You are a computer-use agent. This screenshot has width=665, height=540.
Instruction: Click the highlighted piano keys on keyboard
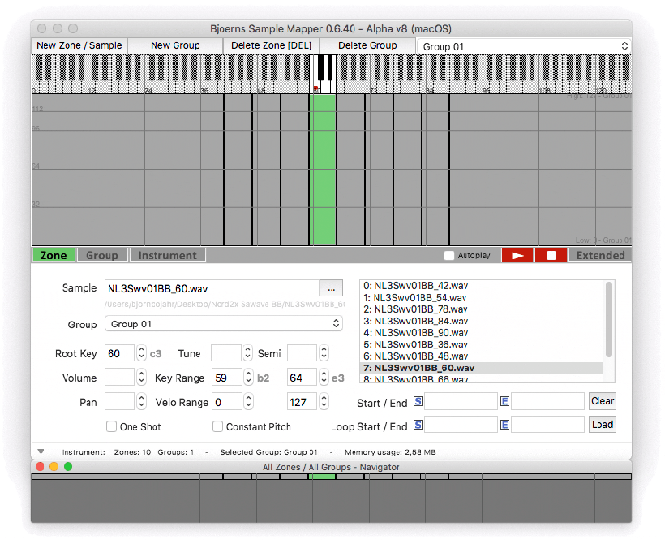(323, 73)
